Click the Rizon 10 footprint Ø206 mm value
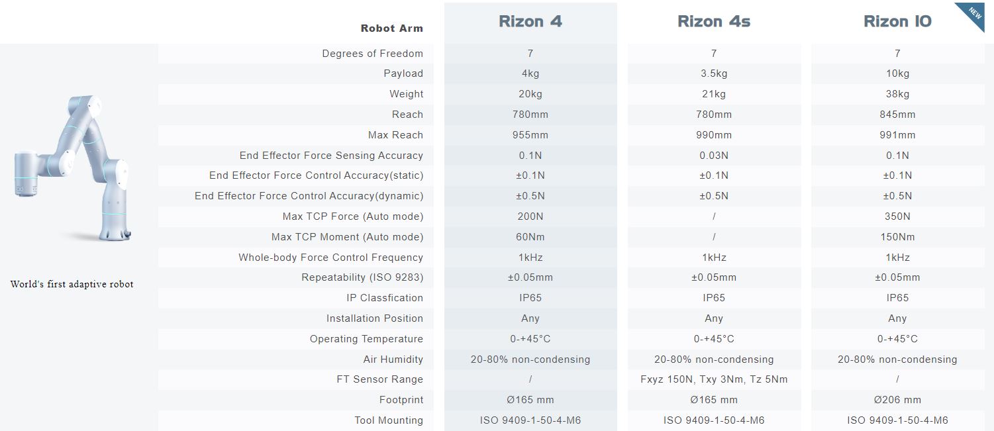The height and width of the screenshot is (431, 994). point(897,400)
